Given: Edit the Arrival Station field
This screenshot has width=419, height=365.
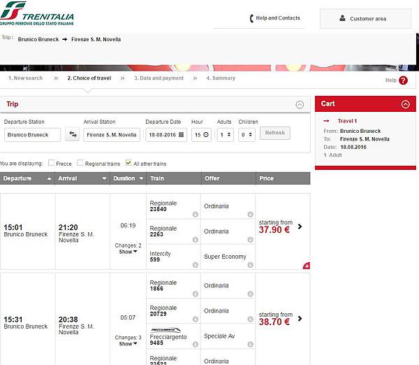Looking at the screenshot, I should click(112, 134).
